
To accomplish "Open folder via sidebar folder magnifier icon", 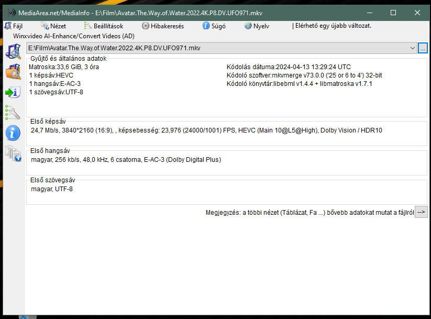I will tap(13, 71).
